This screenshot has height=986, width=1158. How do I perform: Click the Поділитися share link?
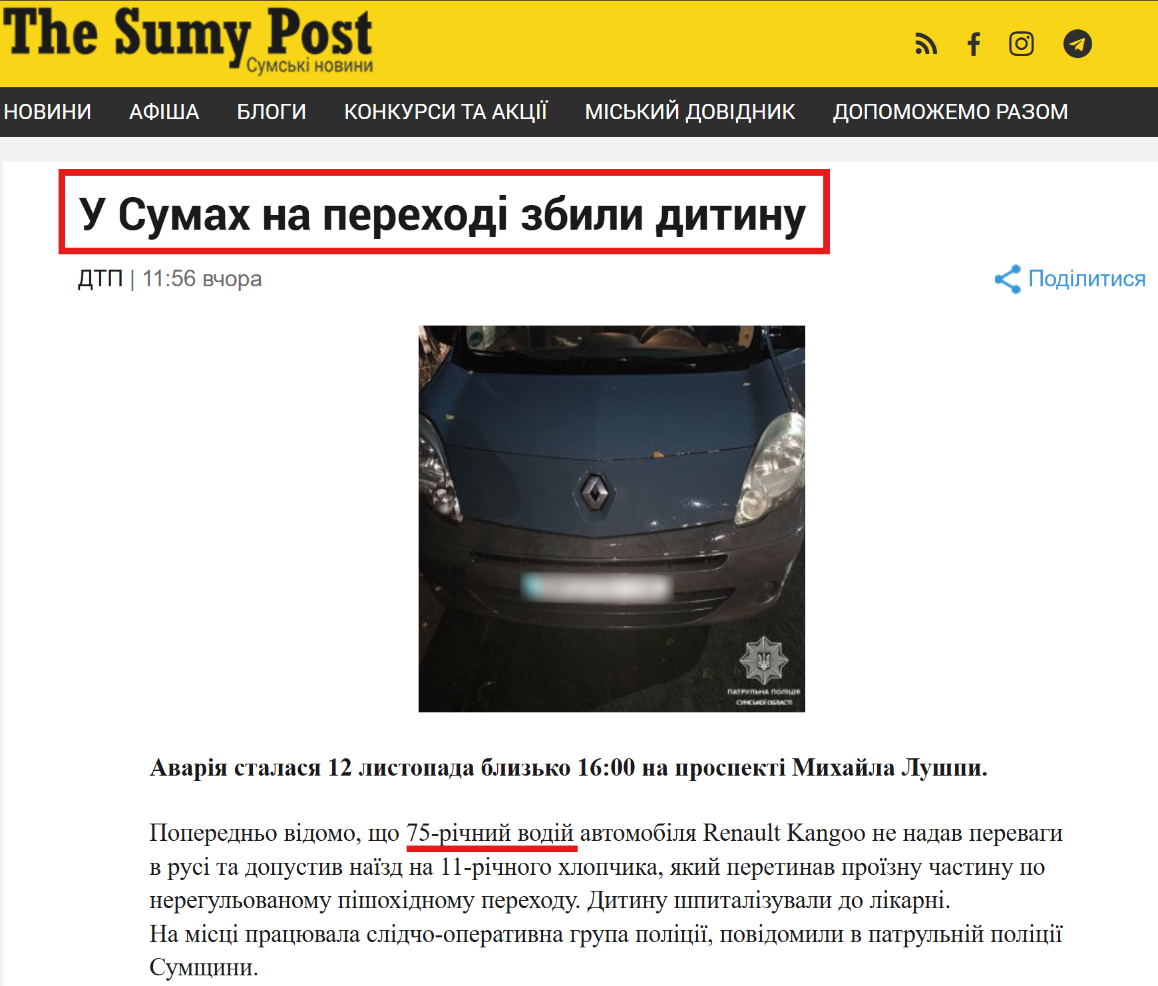tap(1087, 279)
